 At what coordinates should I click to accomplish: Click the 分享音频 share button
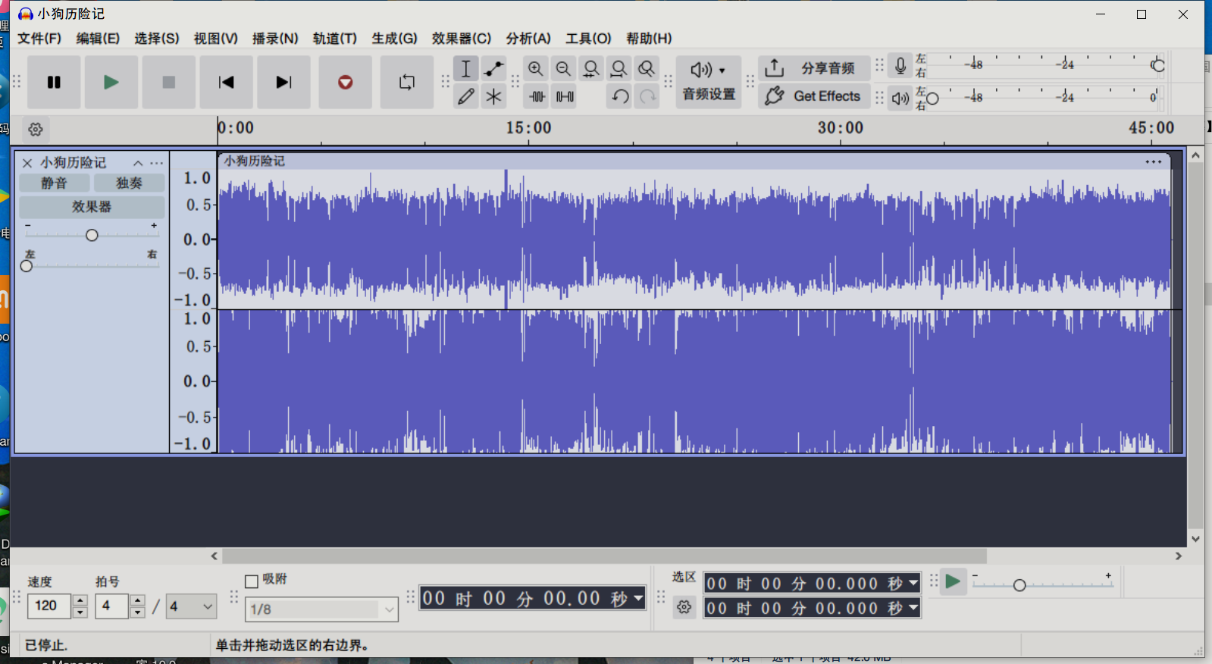[x=814, y=68]
